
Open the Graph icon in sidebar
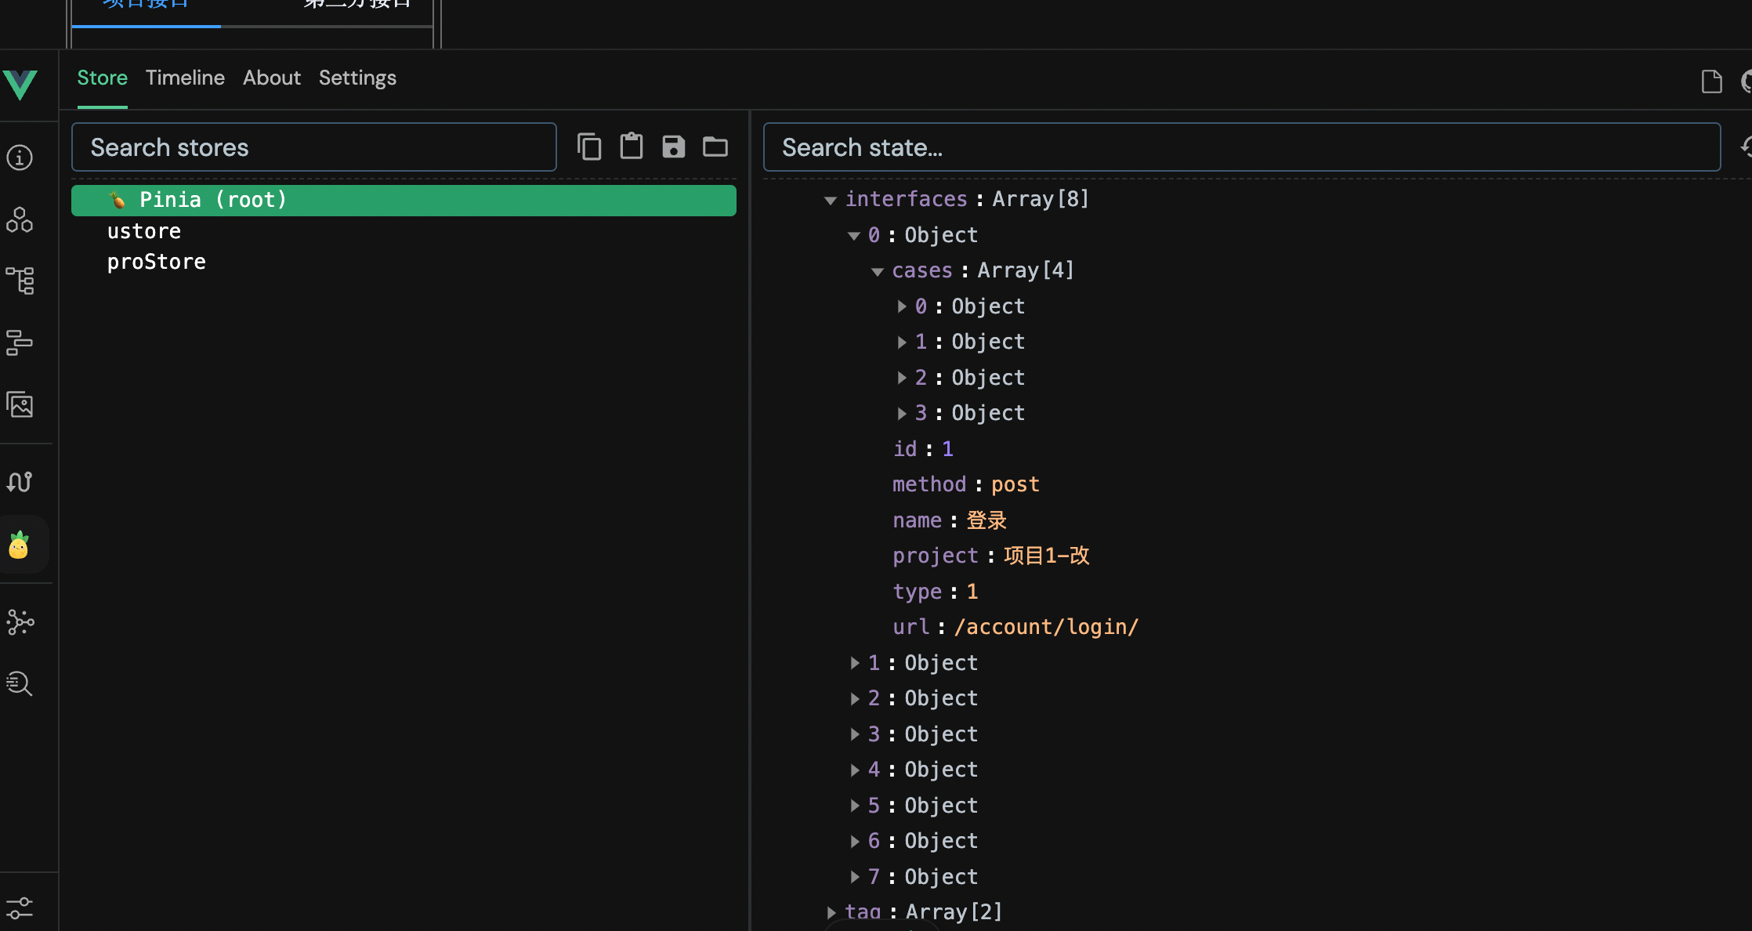tap(20, 622)
